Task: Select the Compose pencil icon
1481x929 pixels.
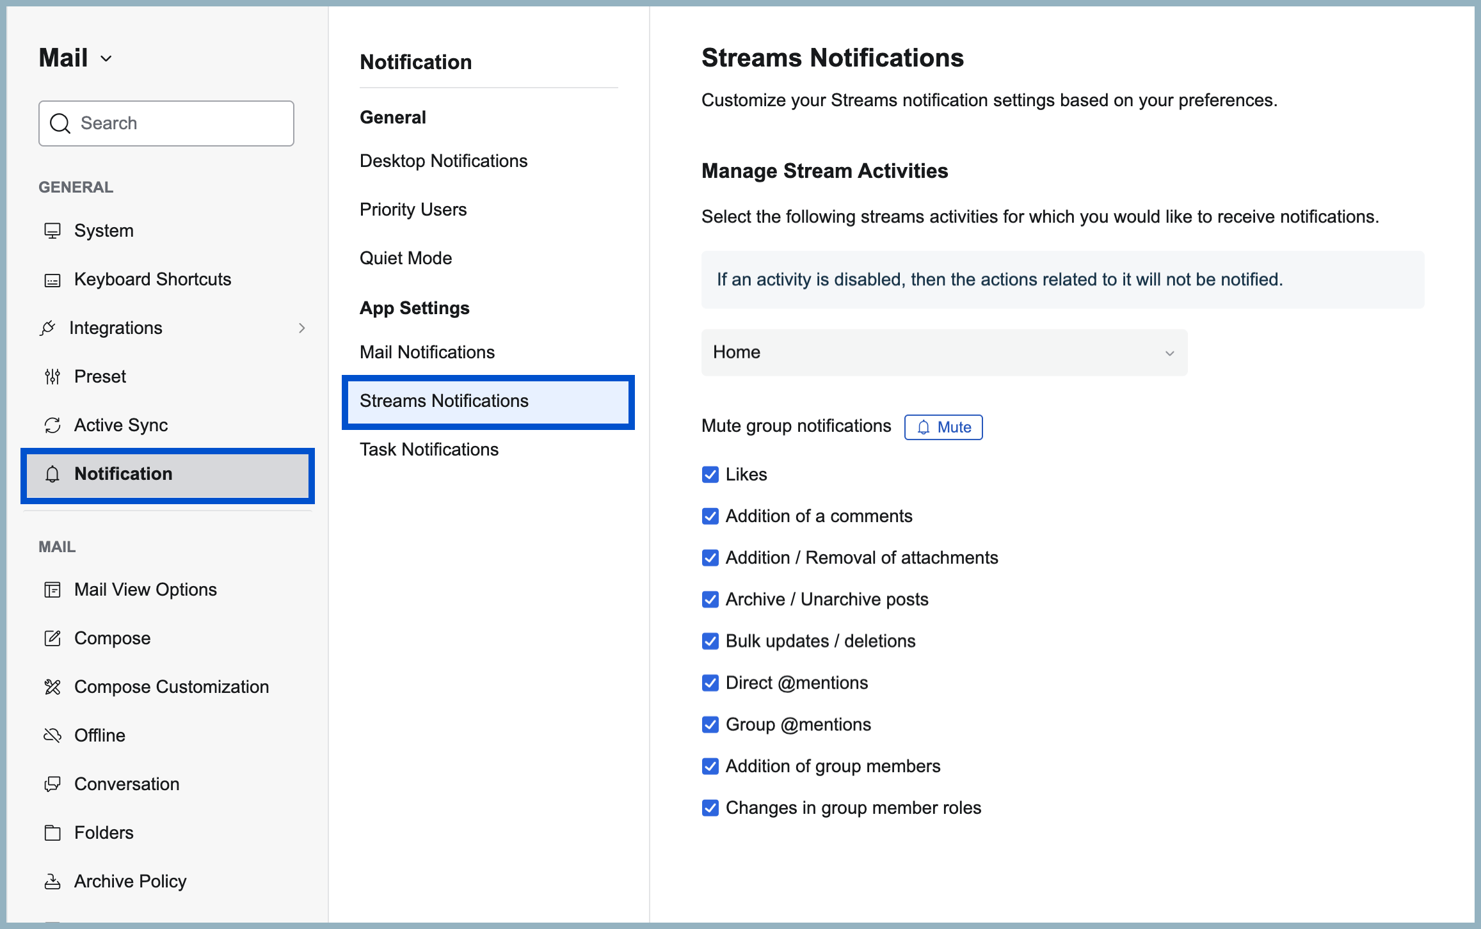Action: pos(52,638)
